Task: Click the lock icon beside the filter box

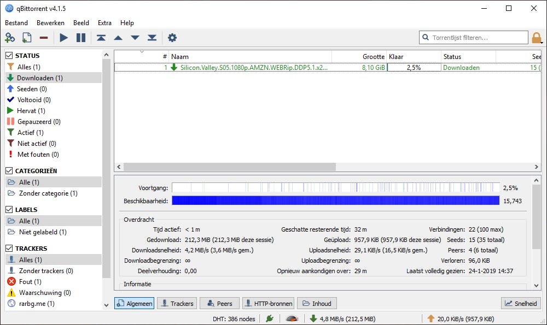Action: click(537, 38)
